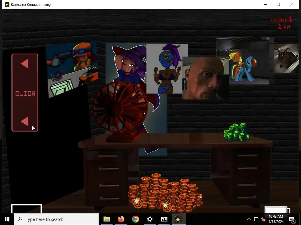Click the game window title icon
Viewport: 301px width, 225px height.
click(7, 4)
